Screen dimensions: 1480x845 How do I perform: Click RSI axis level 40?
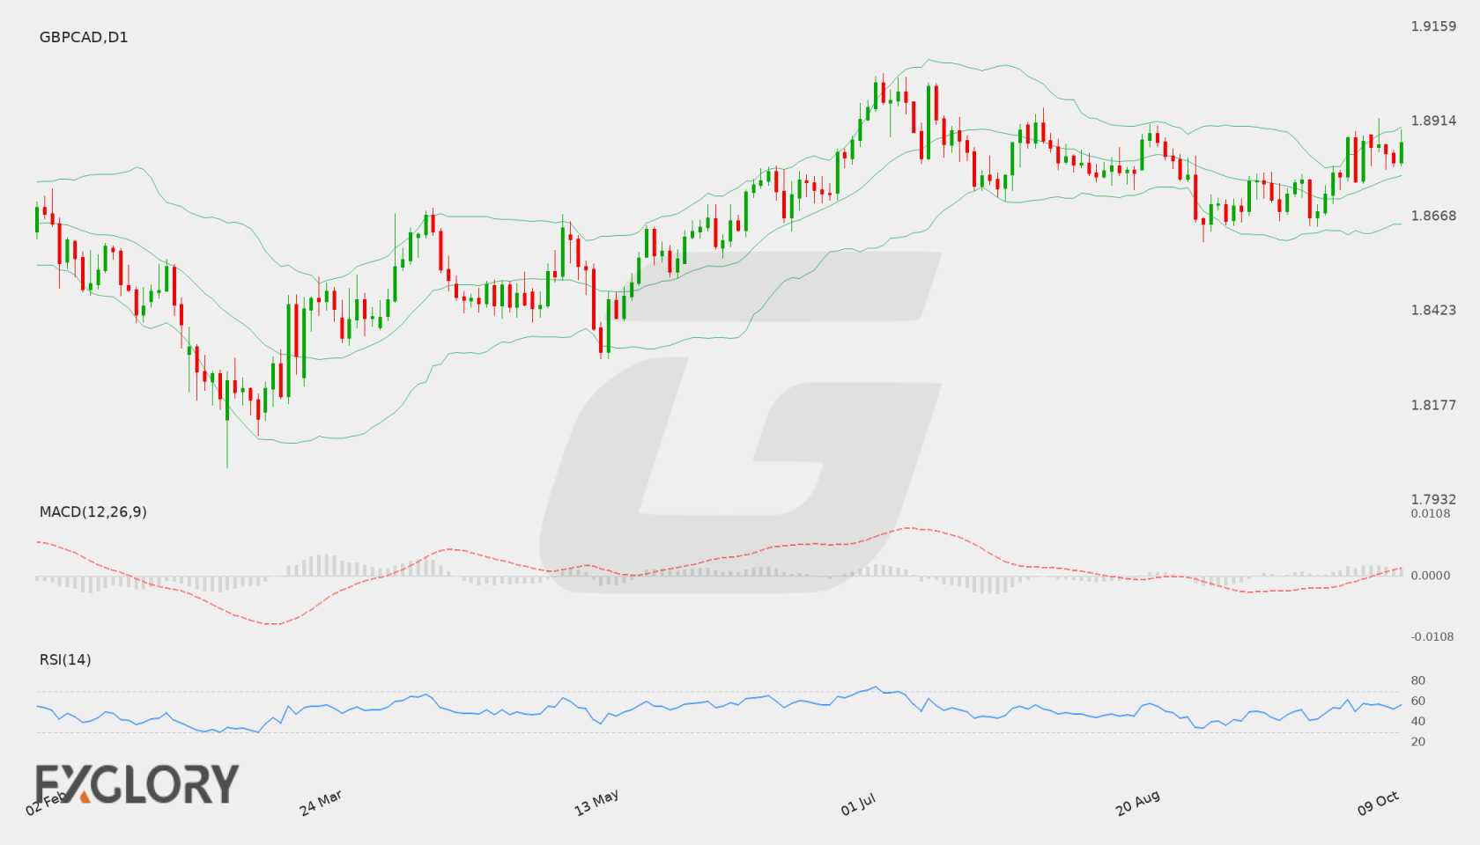tap(1418, 721)
